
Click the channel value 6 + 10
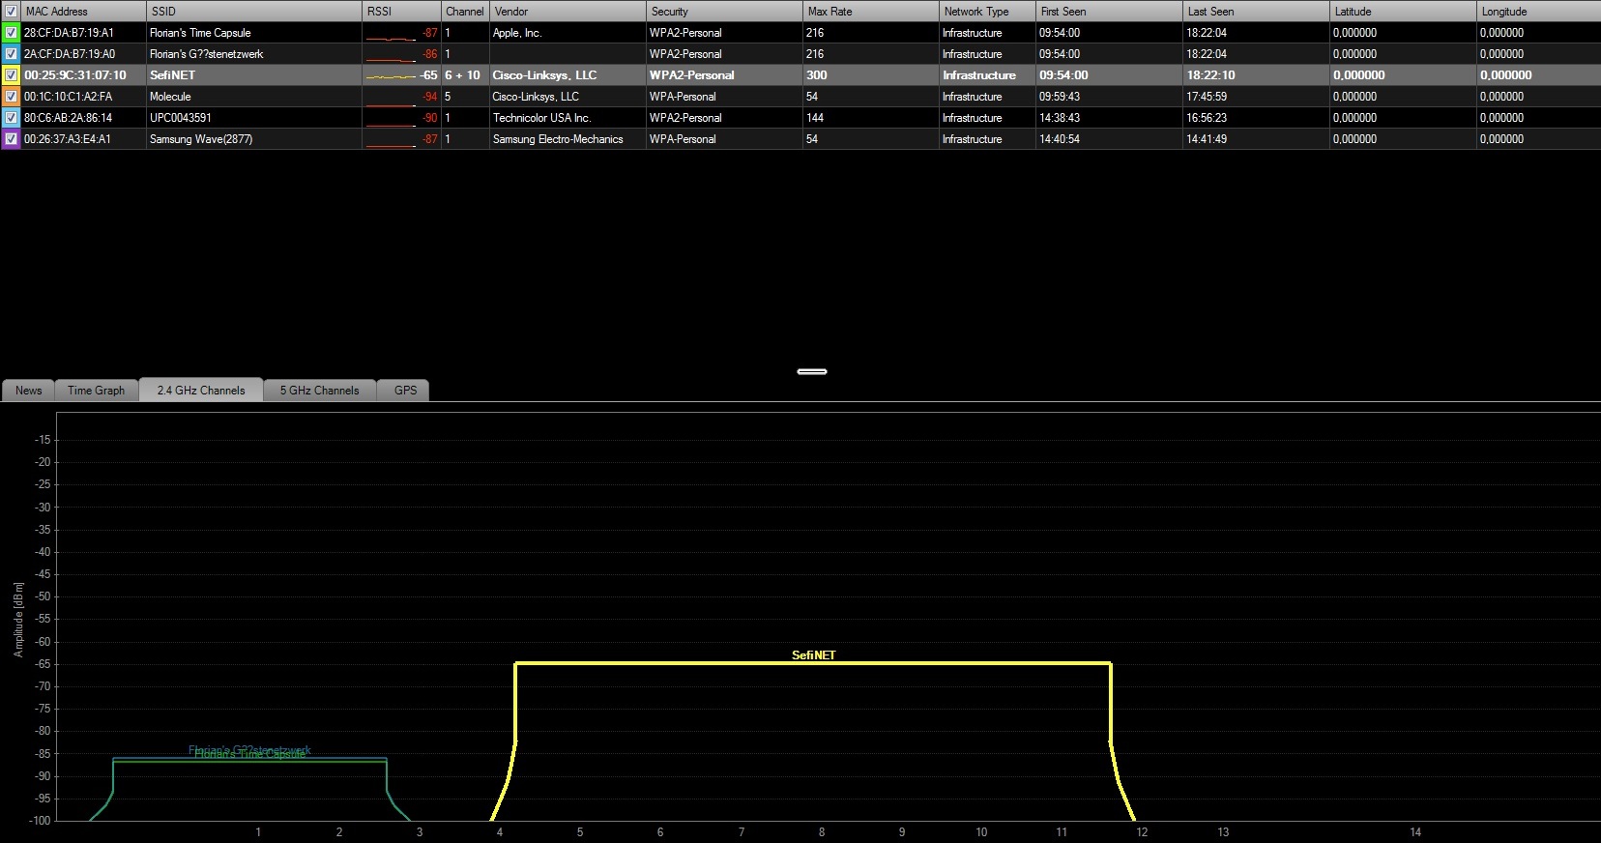(463, 75)
